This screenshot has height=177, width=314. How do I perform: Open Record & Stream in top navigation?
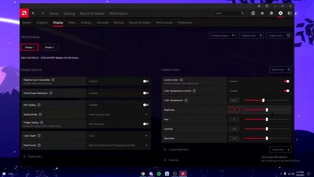pos(92,13)
